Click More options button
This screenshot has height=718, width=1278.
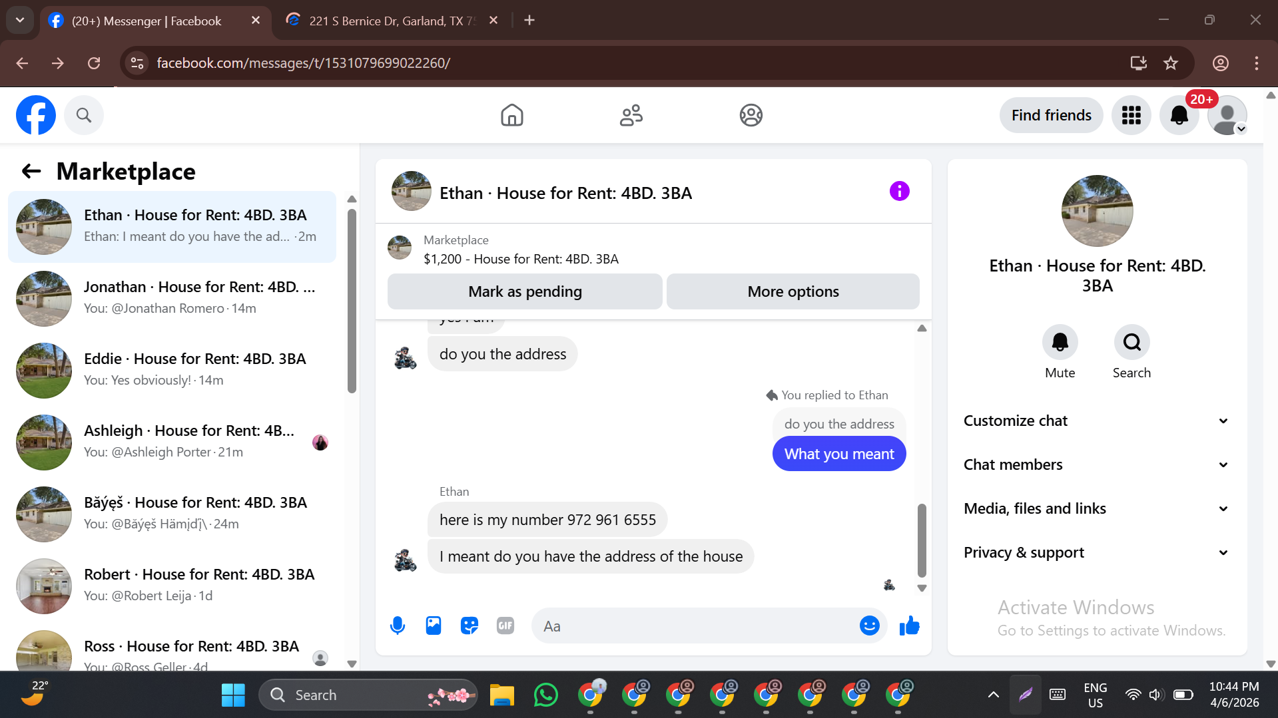pos(793,291)
